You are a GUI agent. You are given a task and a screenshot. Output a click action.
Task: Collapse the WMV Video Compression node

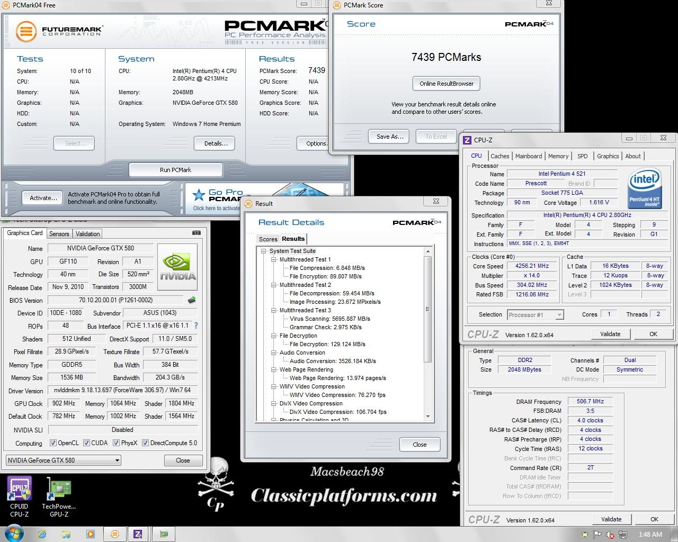(x=274, y=386)
